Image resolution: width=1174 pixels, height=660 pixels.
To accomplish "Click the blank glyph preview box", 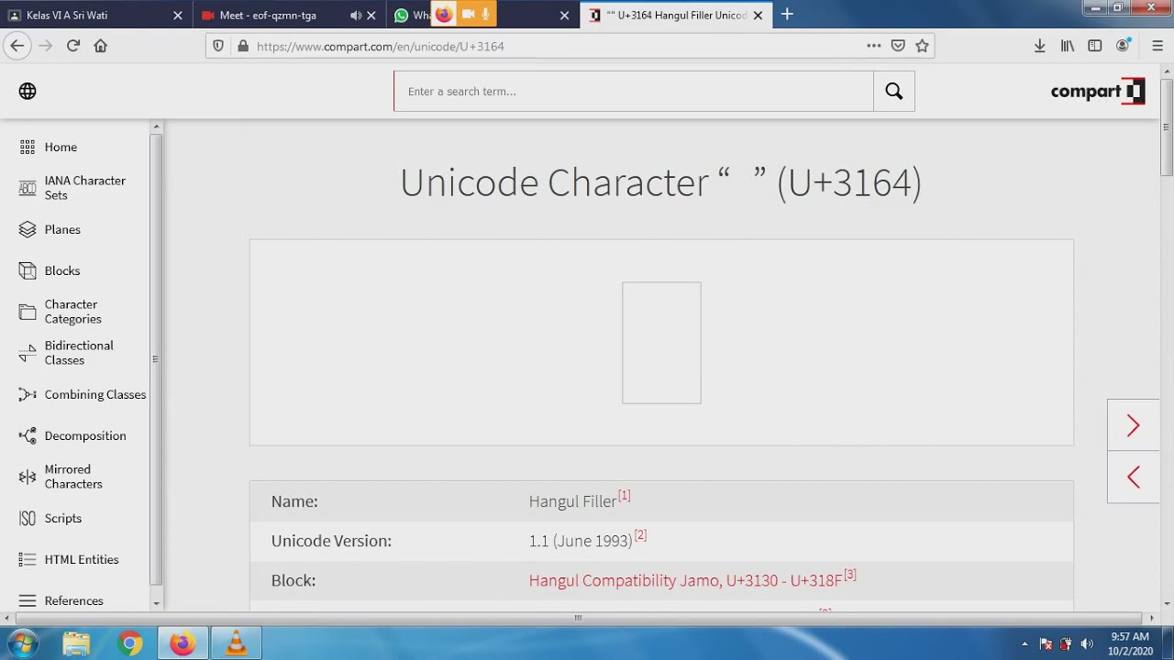I will click(x=661, y=343).
